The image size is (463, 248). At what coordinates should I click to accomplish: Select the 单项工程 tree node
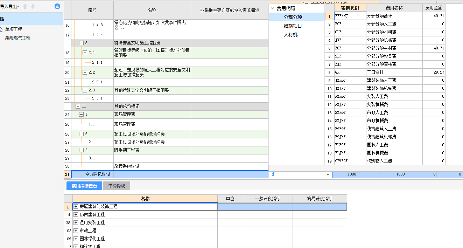[13, 29]
